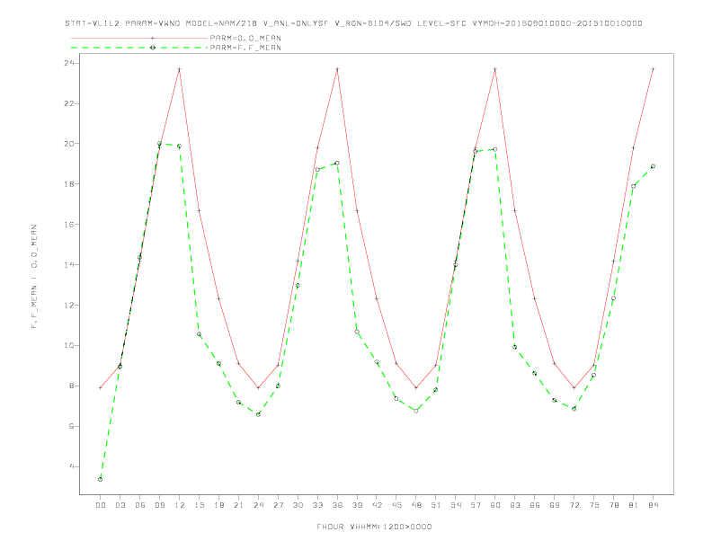Click the x-axis tick label 51

436,505
